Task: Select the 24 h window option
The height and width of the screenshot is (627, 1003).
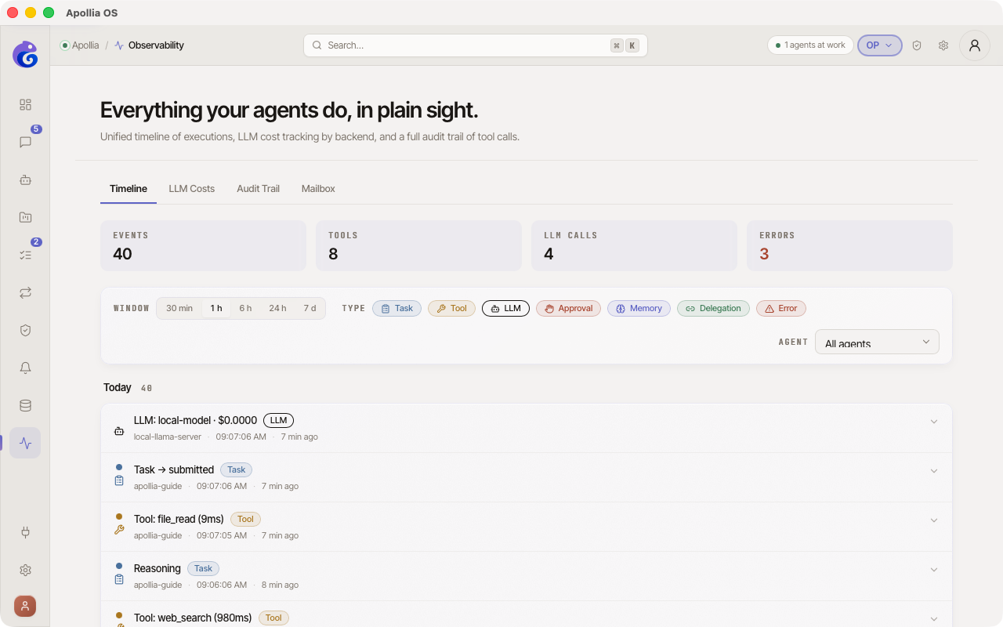Action: [277, 308]
